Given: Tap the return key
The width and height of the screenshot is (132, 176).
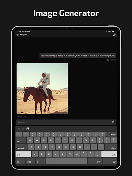Looking at the screenshot, I should click(x=111, y=147).
